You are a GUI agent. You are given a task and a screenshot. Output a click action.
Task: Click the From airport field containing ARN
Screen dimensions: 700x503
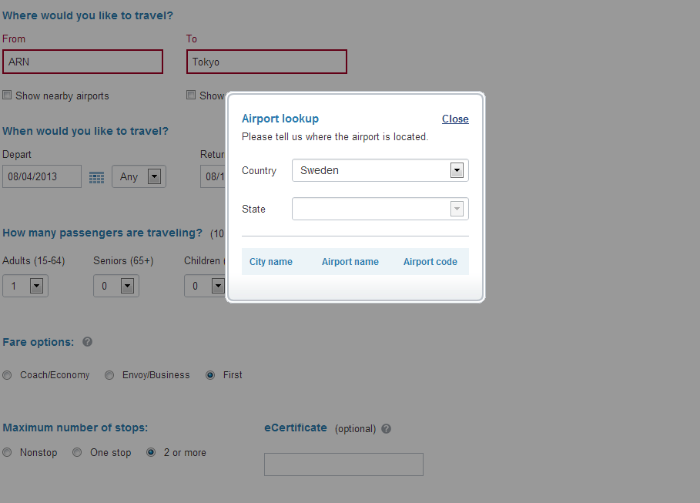pos(82,62)
